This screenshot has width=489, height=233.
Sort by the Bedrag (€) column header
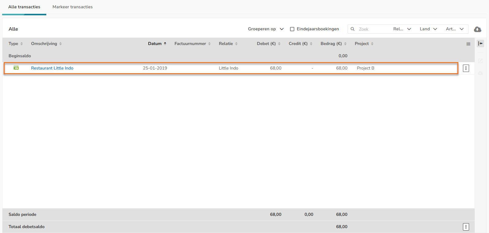pos(334,44)
